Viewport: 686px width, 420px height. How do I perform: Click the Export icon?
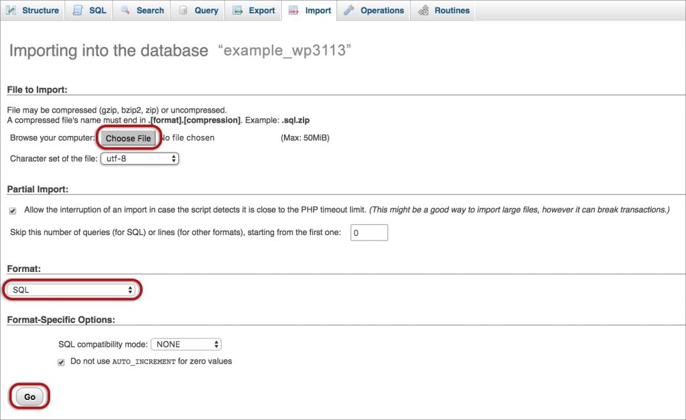[236, 10]
